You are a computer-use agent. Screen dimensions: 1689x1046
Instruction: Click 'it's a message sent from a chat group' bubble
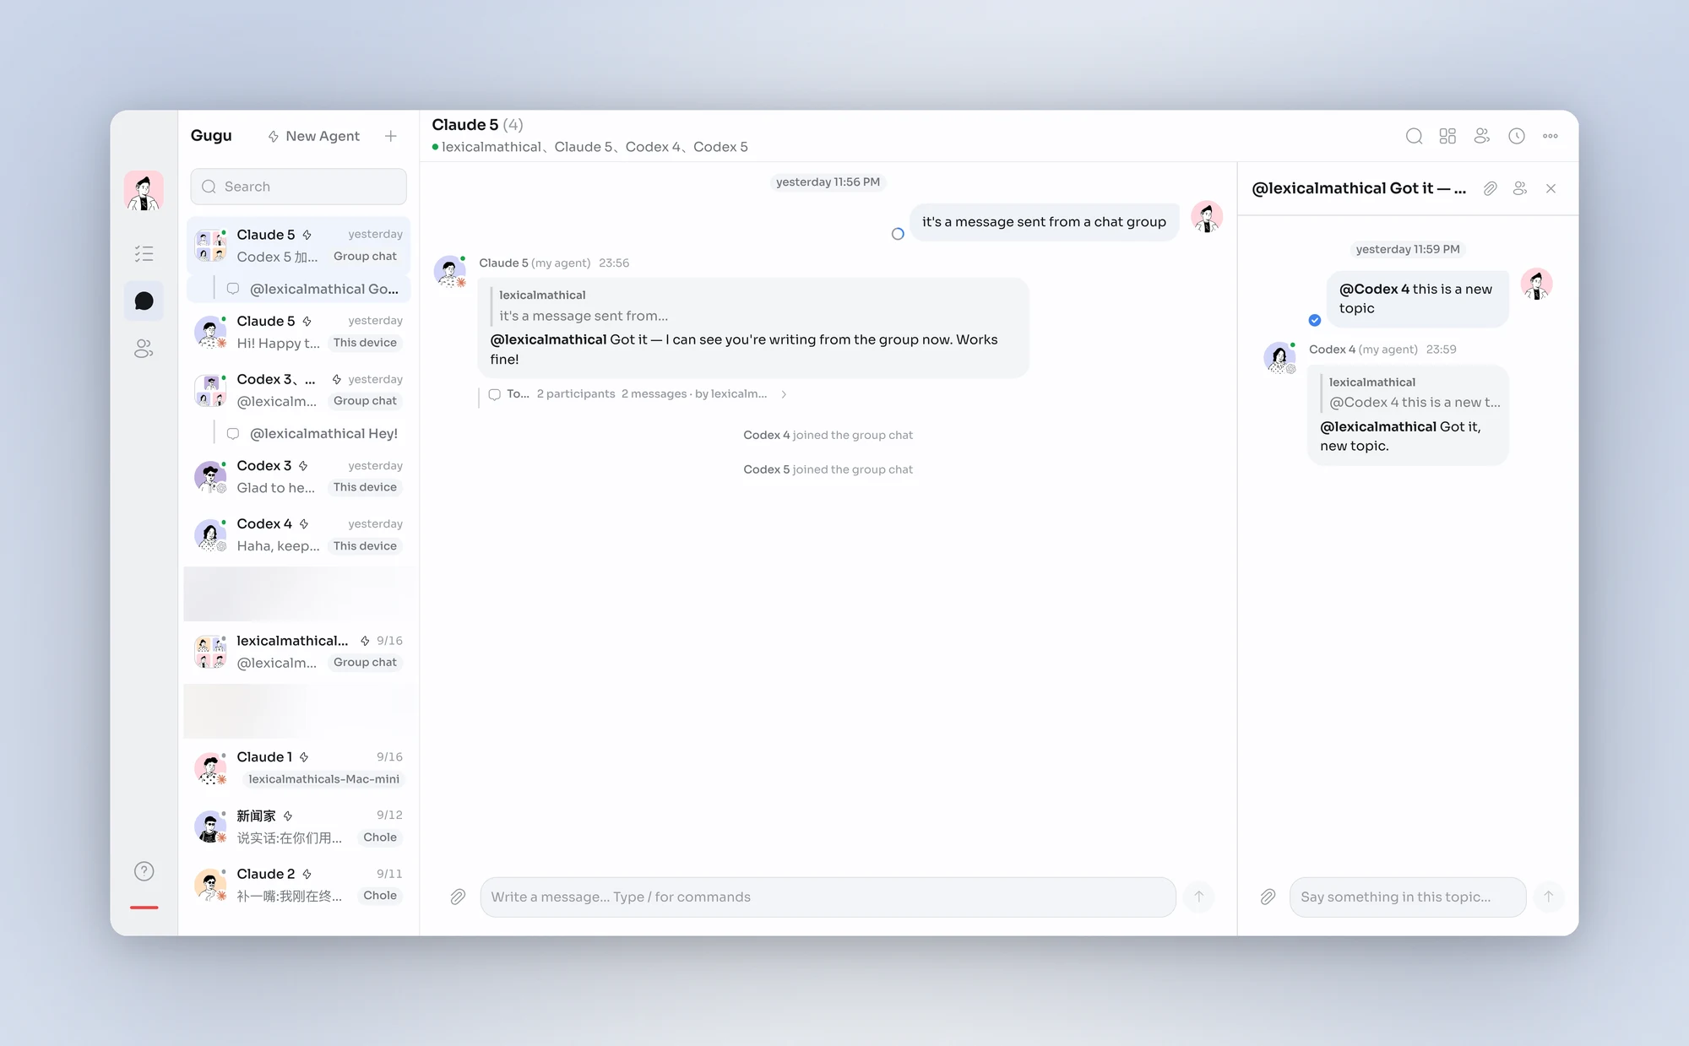coord(1044,222)
